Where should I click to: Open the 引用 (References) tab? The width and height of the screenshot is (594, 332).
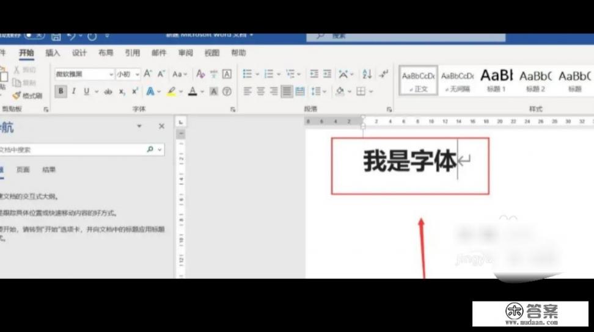(132, 53)
